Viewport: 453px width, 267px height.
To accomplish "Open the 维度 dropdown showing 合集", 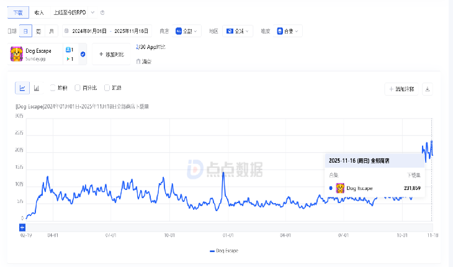I will [x=288, y=30].
